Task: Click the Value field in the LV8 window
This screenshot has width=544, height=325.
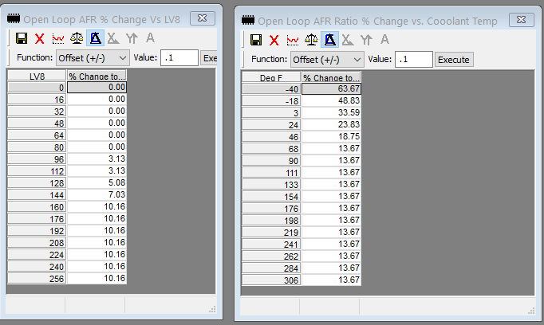Action: [x=179, y=58]
